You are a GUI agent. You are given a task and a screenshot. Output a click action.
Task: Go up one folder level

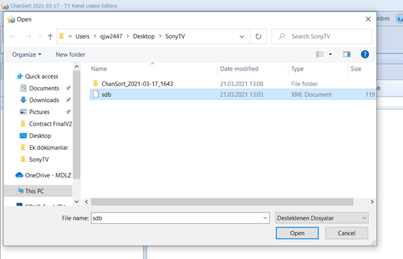pos(50,37)
